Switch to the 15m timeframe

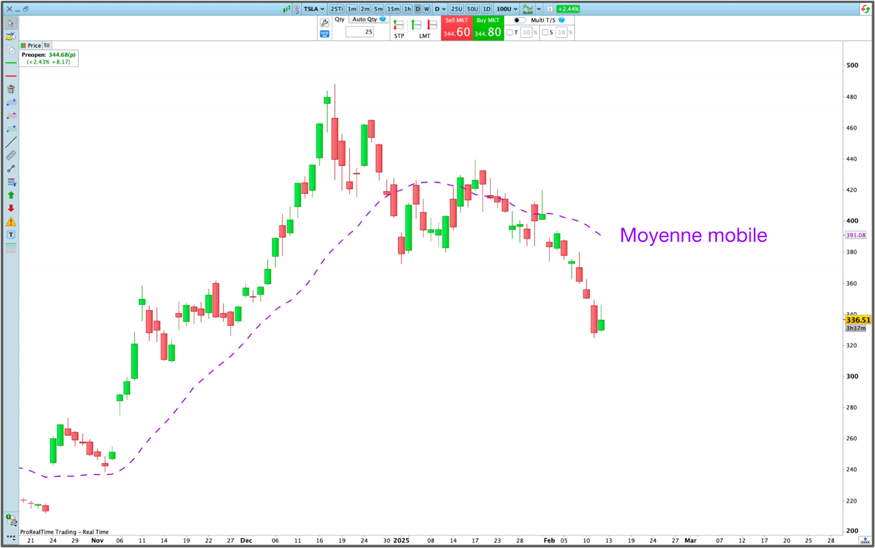click(x=393, y=9)
